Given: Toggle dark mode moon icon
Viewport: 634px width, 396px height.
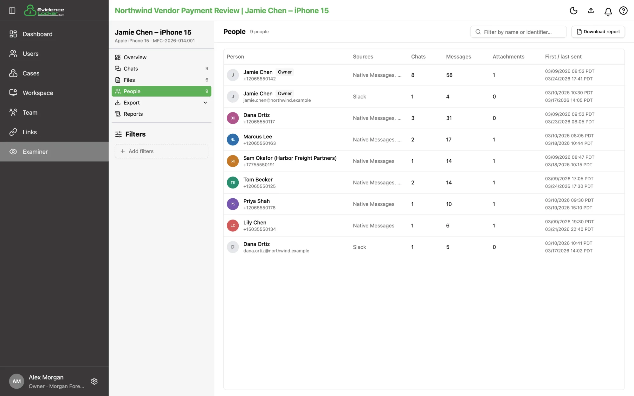Looking at the screenshot, I should [x=573, y=10].
